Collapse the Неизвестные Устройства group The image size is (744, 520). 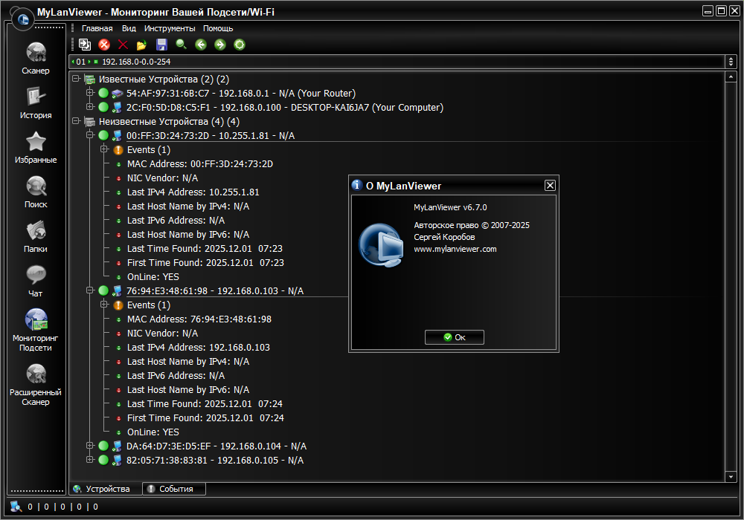tap(76, 121)
